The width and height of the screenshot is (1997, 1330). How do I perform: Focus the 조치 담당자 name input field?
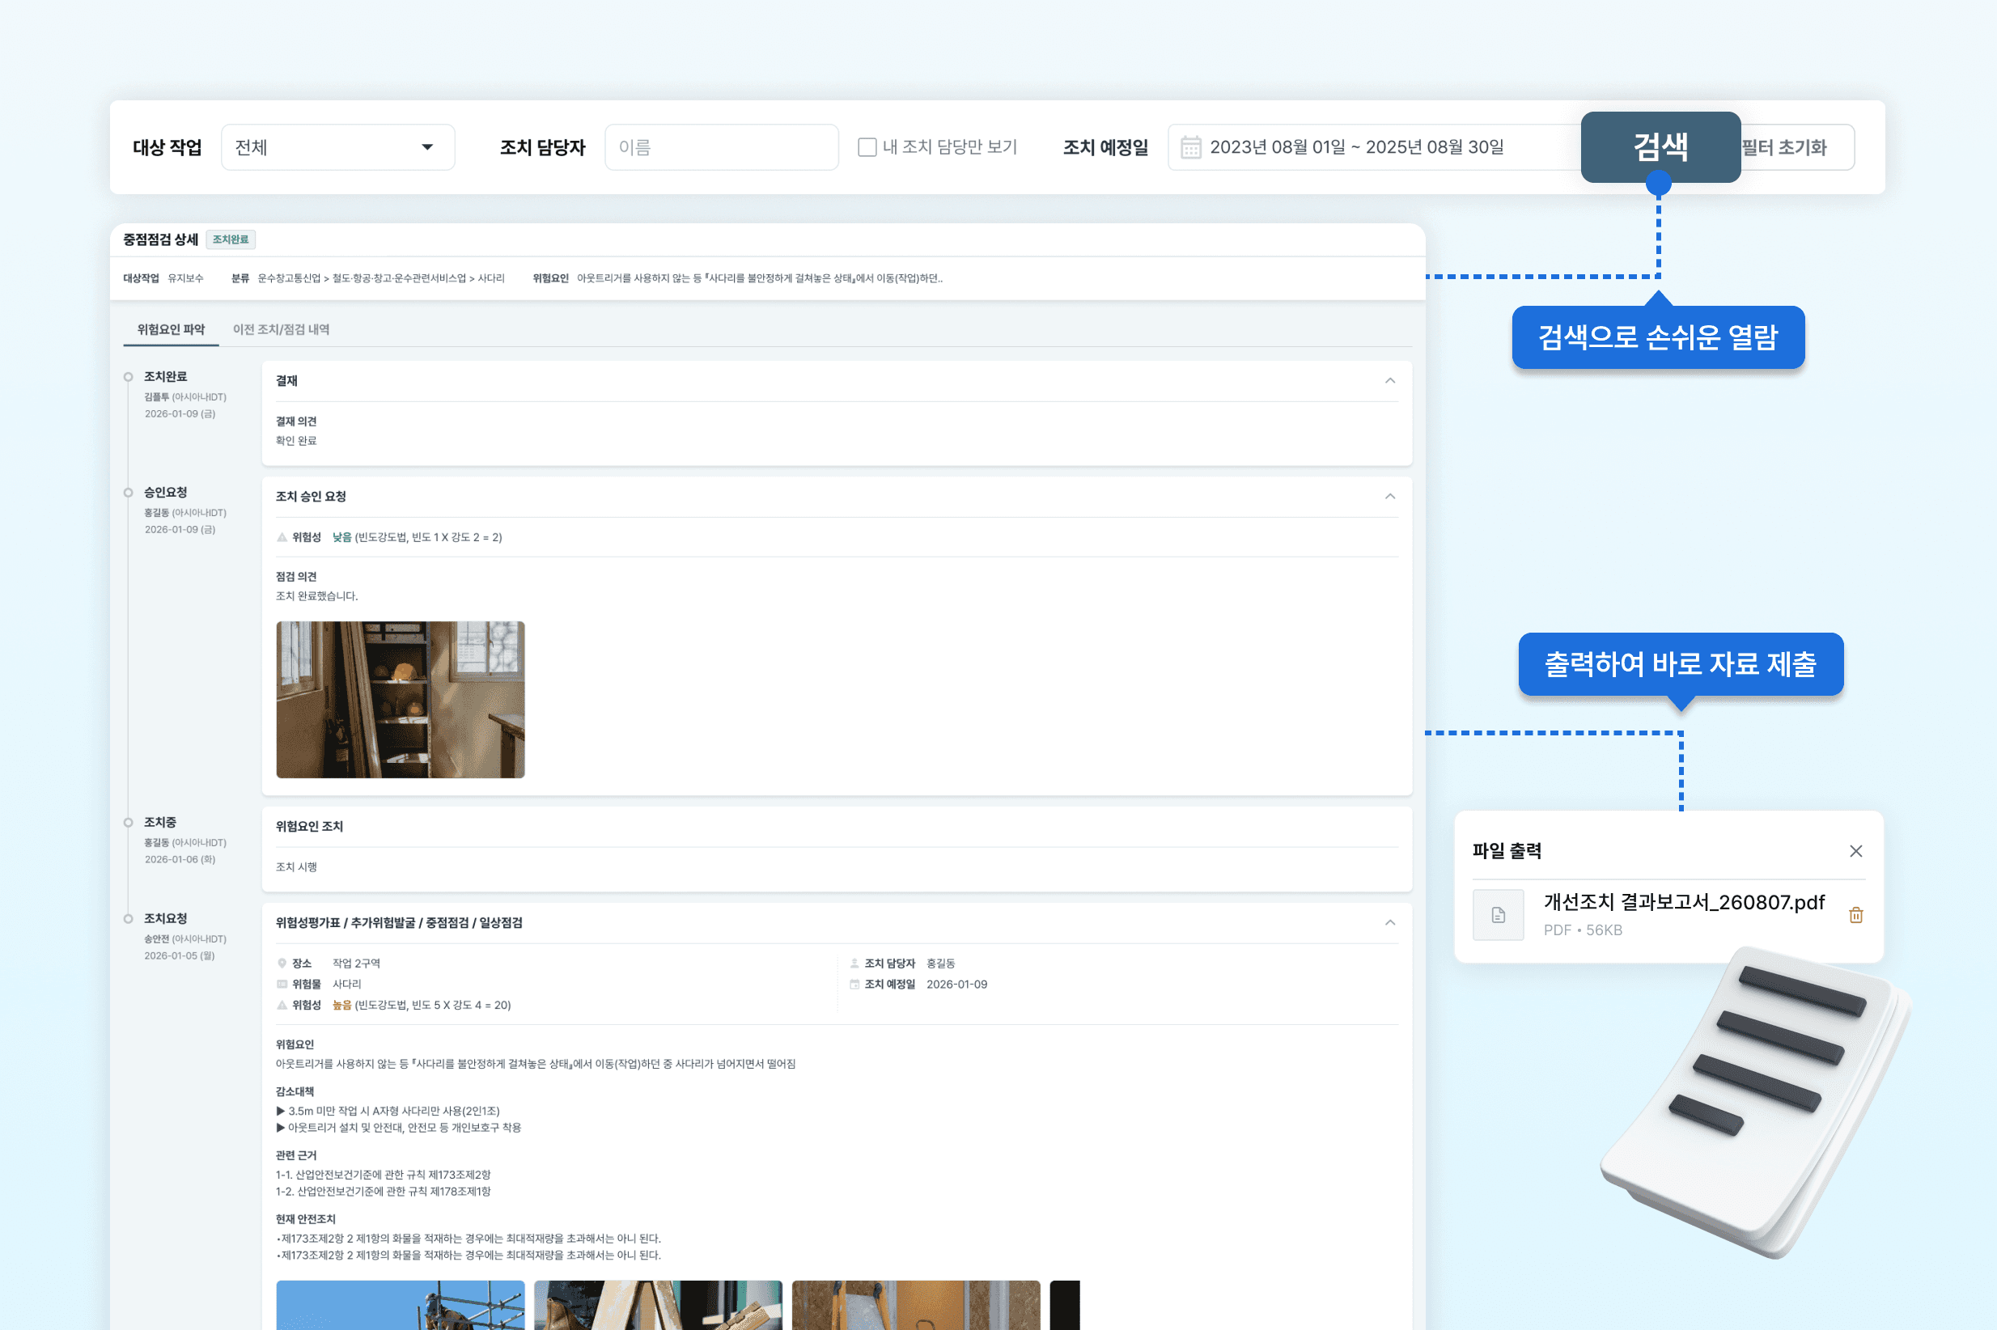[x=721, y=146]
